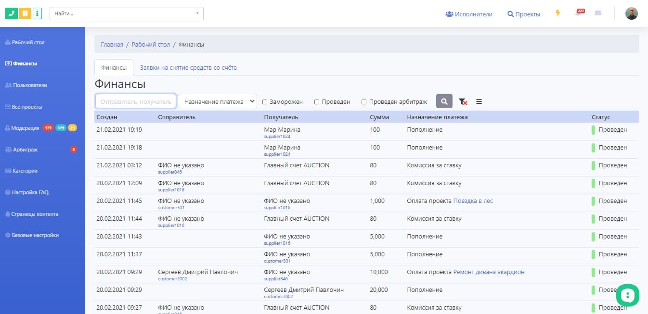Screen dimensions: 648x314
Task: Open notifications bell with 227 badge
Action: pyautogui.click(x=578, y=13)
